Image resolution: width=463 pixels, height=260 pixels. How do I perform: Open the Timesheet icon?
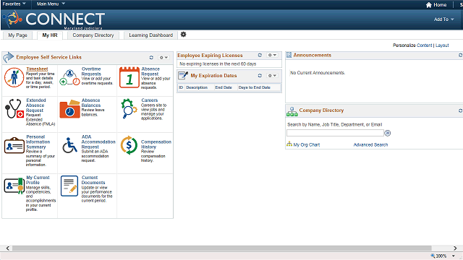tap(14, 77)
